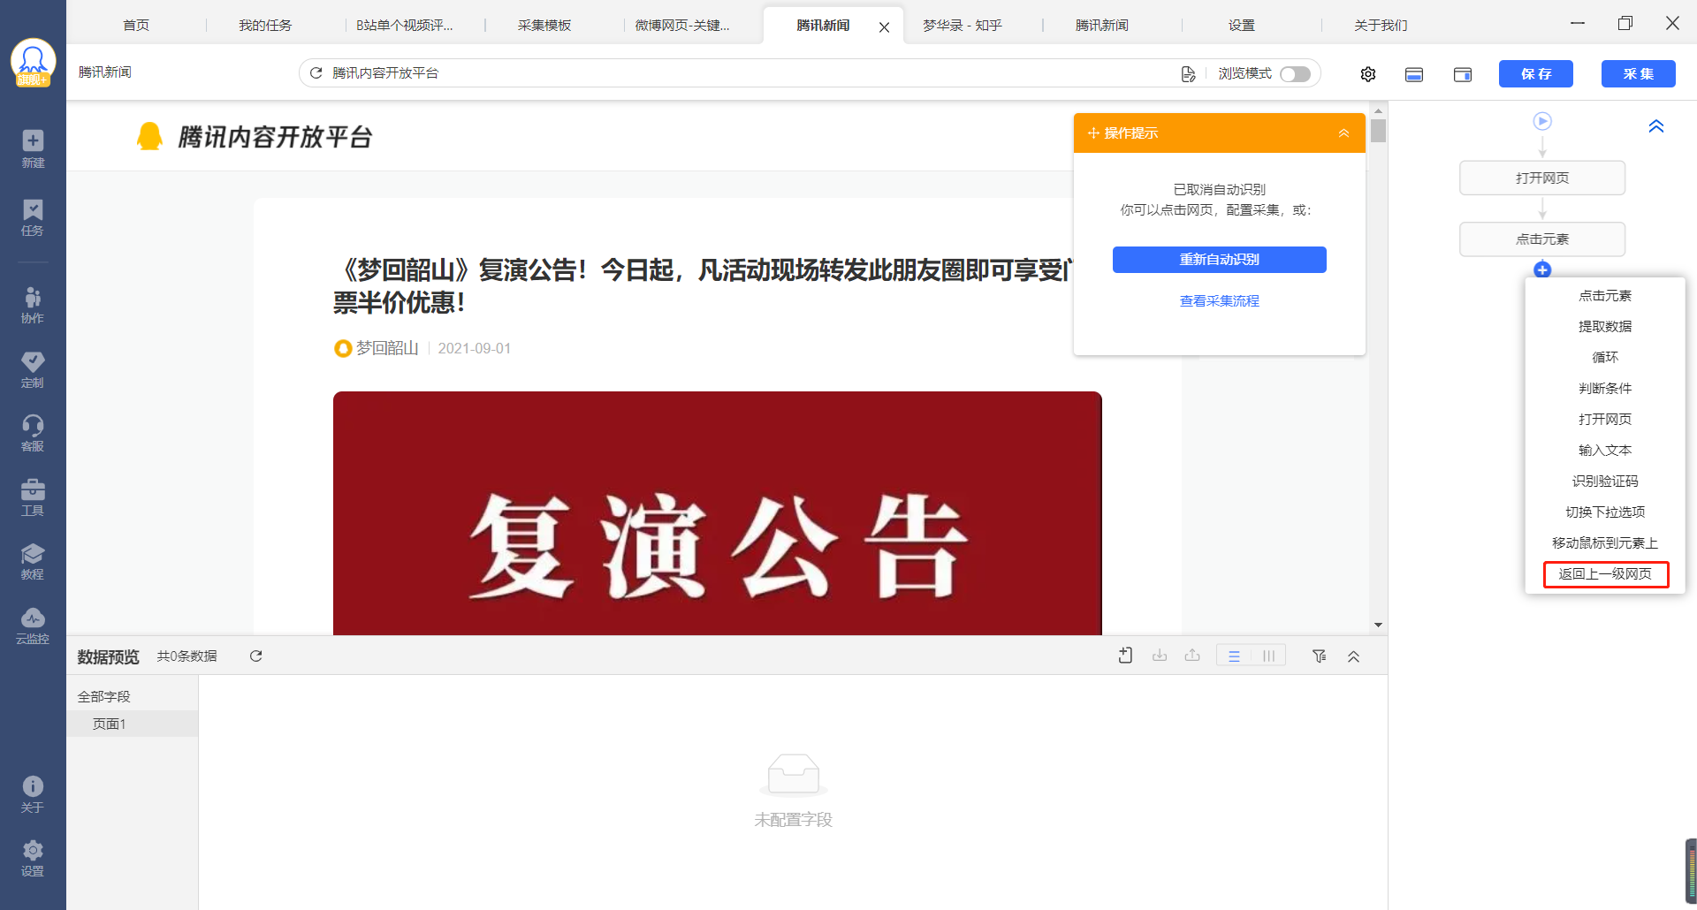1697x910 pixels.
Task: Click the filter funnel icon in data preview
Action: (1319, 656)
